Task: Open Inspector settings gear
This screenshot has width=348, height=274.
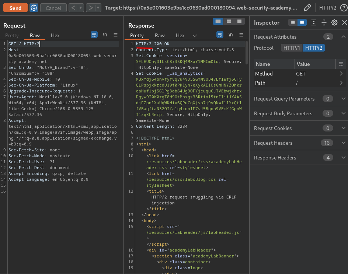Action: (334, 22)
